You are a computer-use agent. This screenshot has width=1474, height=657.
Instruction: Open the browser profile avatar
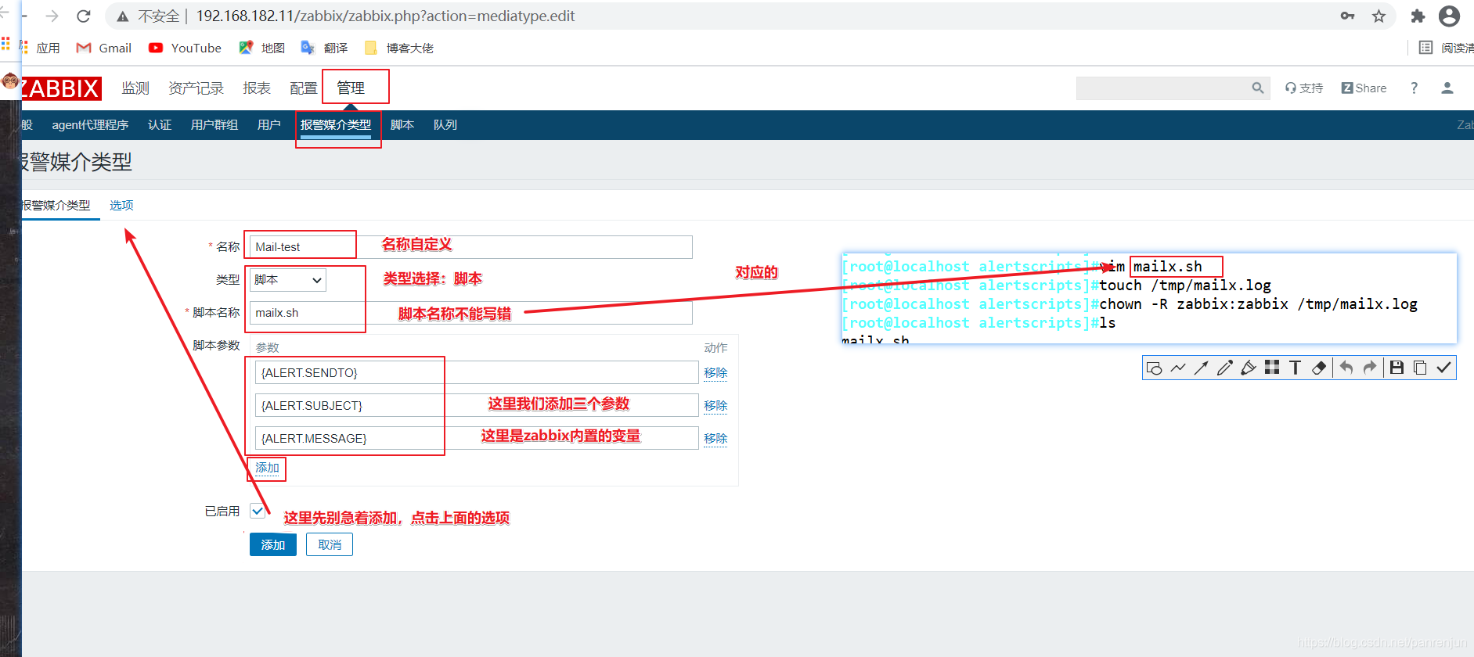(x=1450, y=16)
